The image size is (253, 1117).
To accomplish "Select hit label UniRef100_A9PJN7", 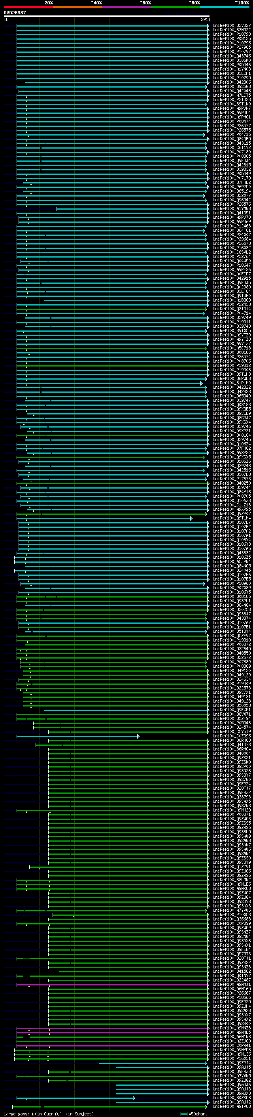I will tap(232, 109).
